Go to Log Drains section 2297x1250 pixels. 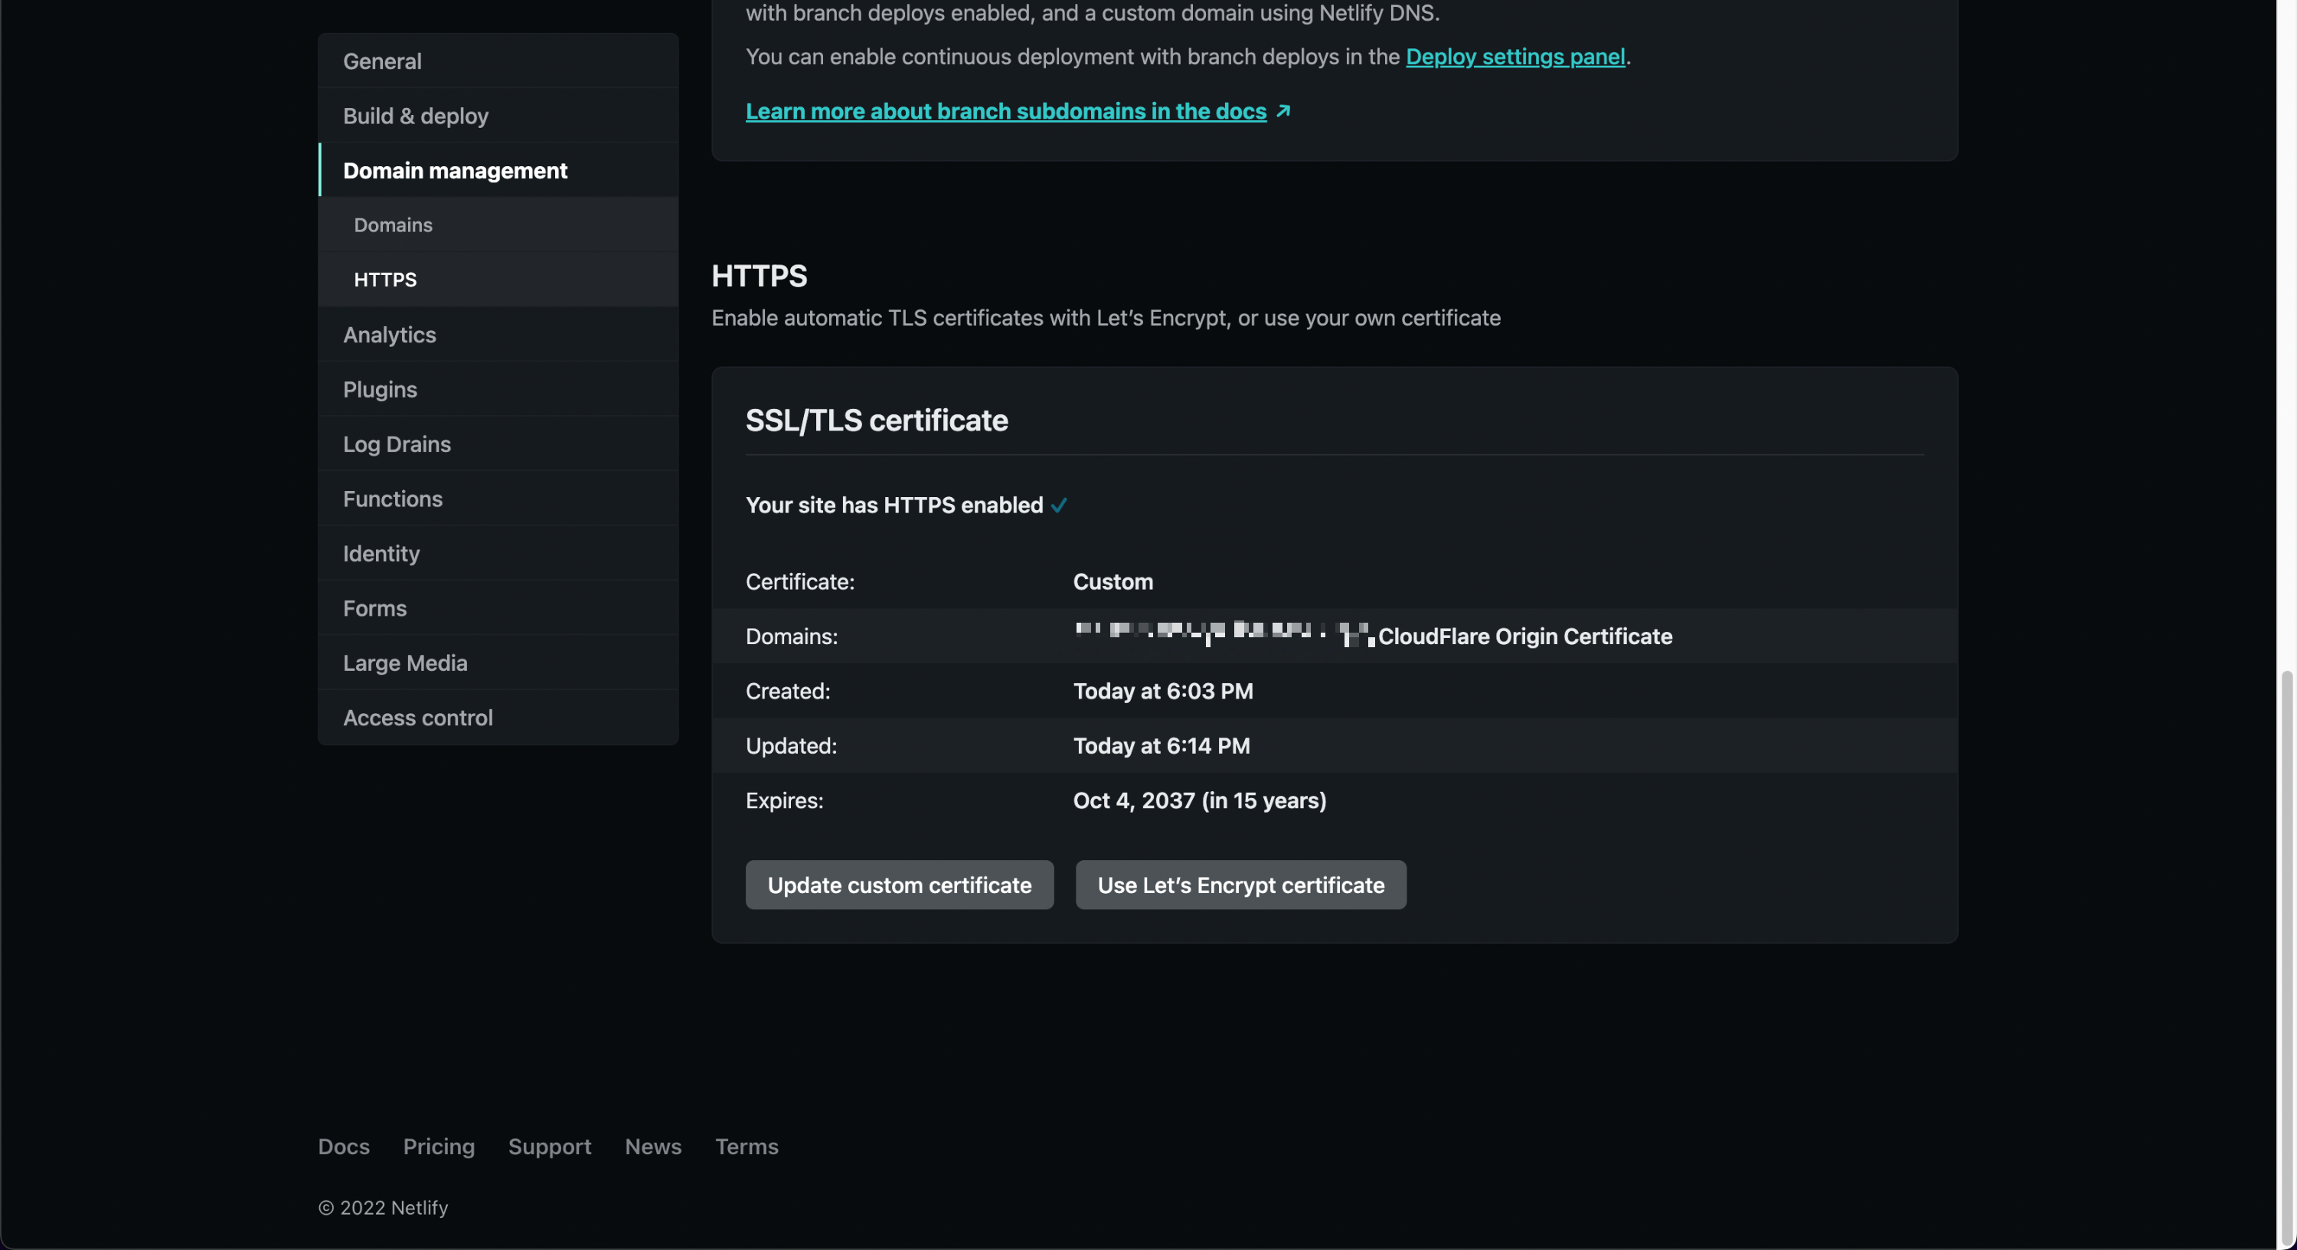tap(397, 443)
